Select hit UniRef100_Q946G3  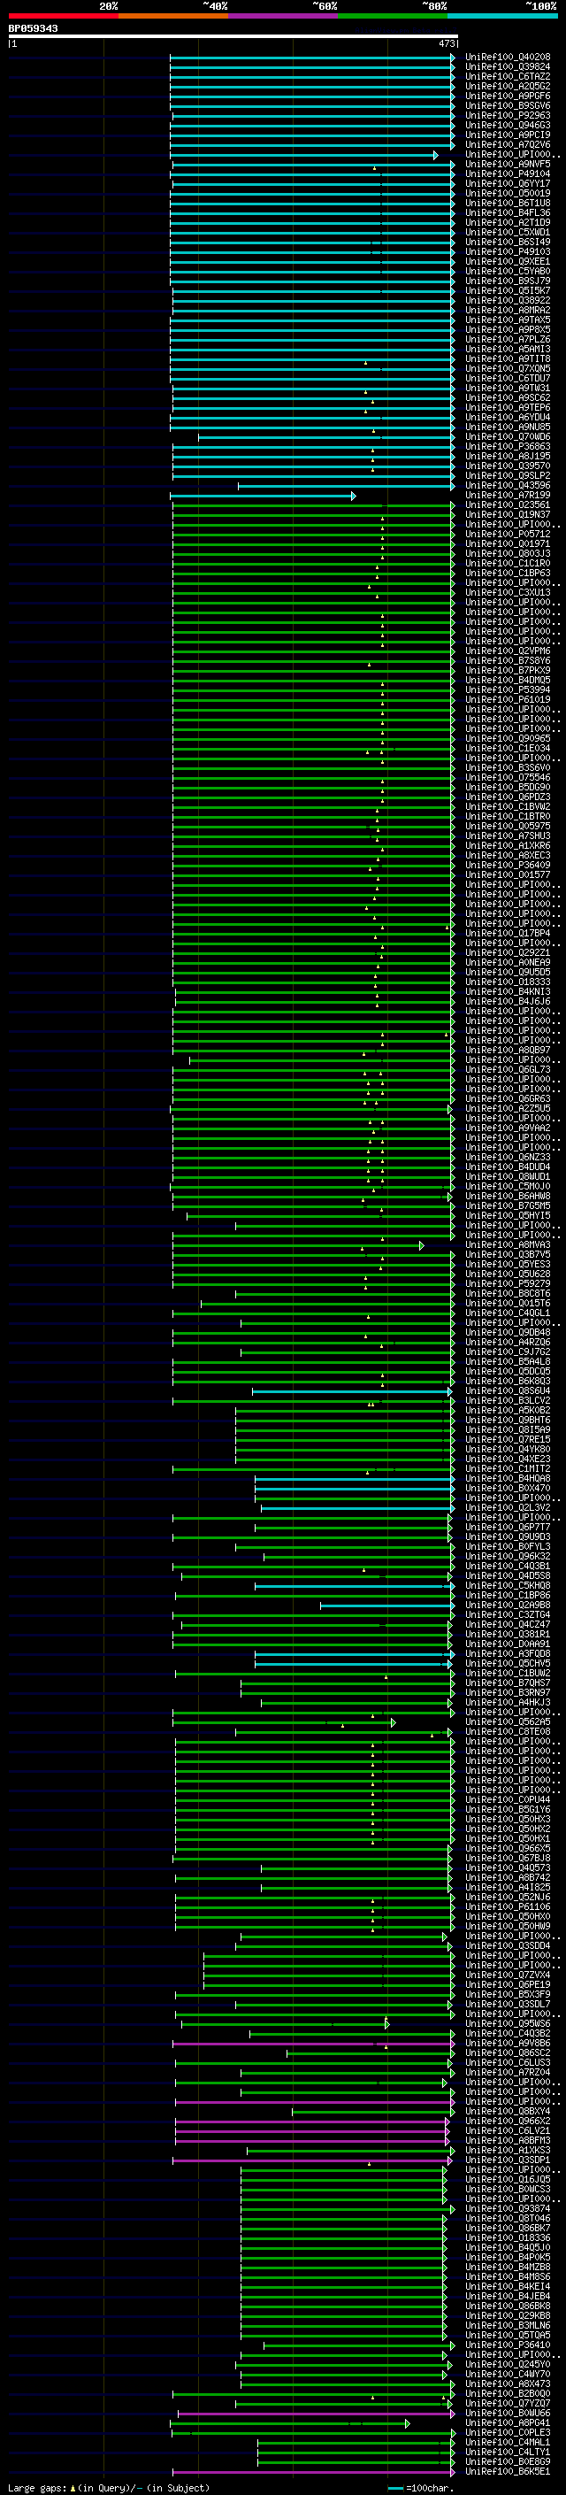pyautogui.click(x=508, y=125)
